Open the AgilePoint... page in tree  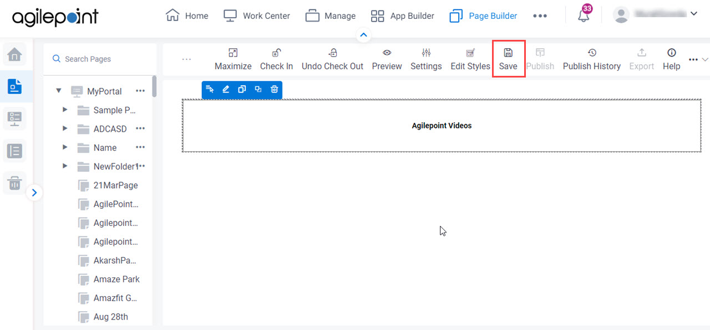click(x=115, y=204)
